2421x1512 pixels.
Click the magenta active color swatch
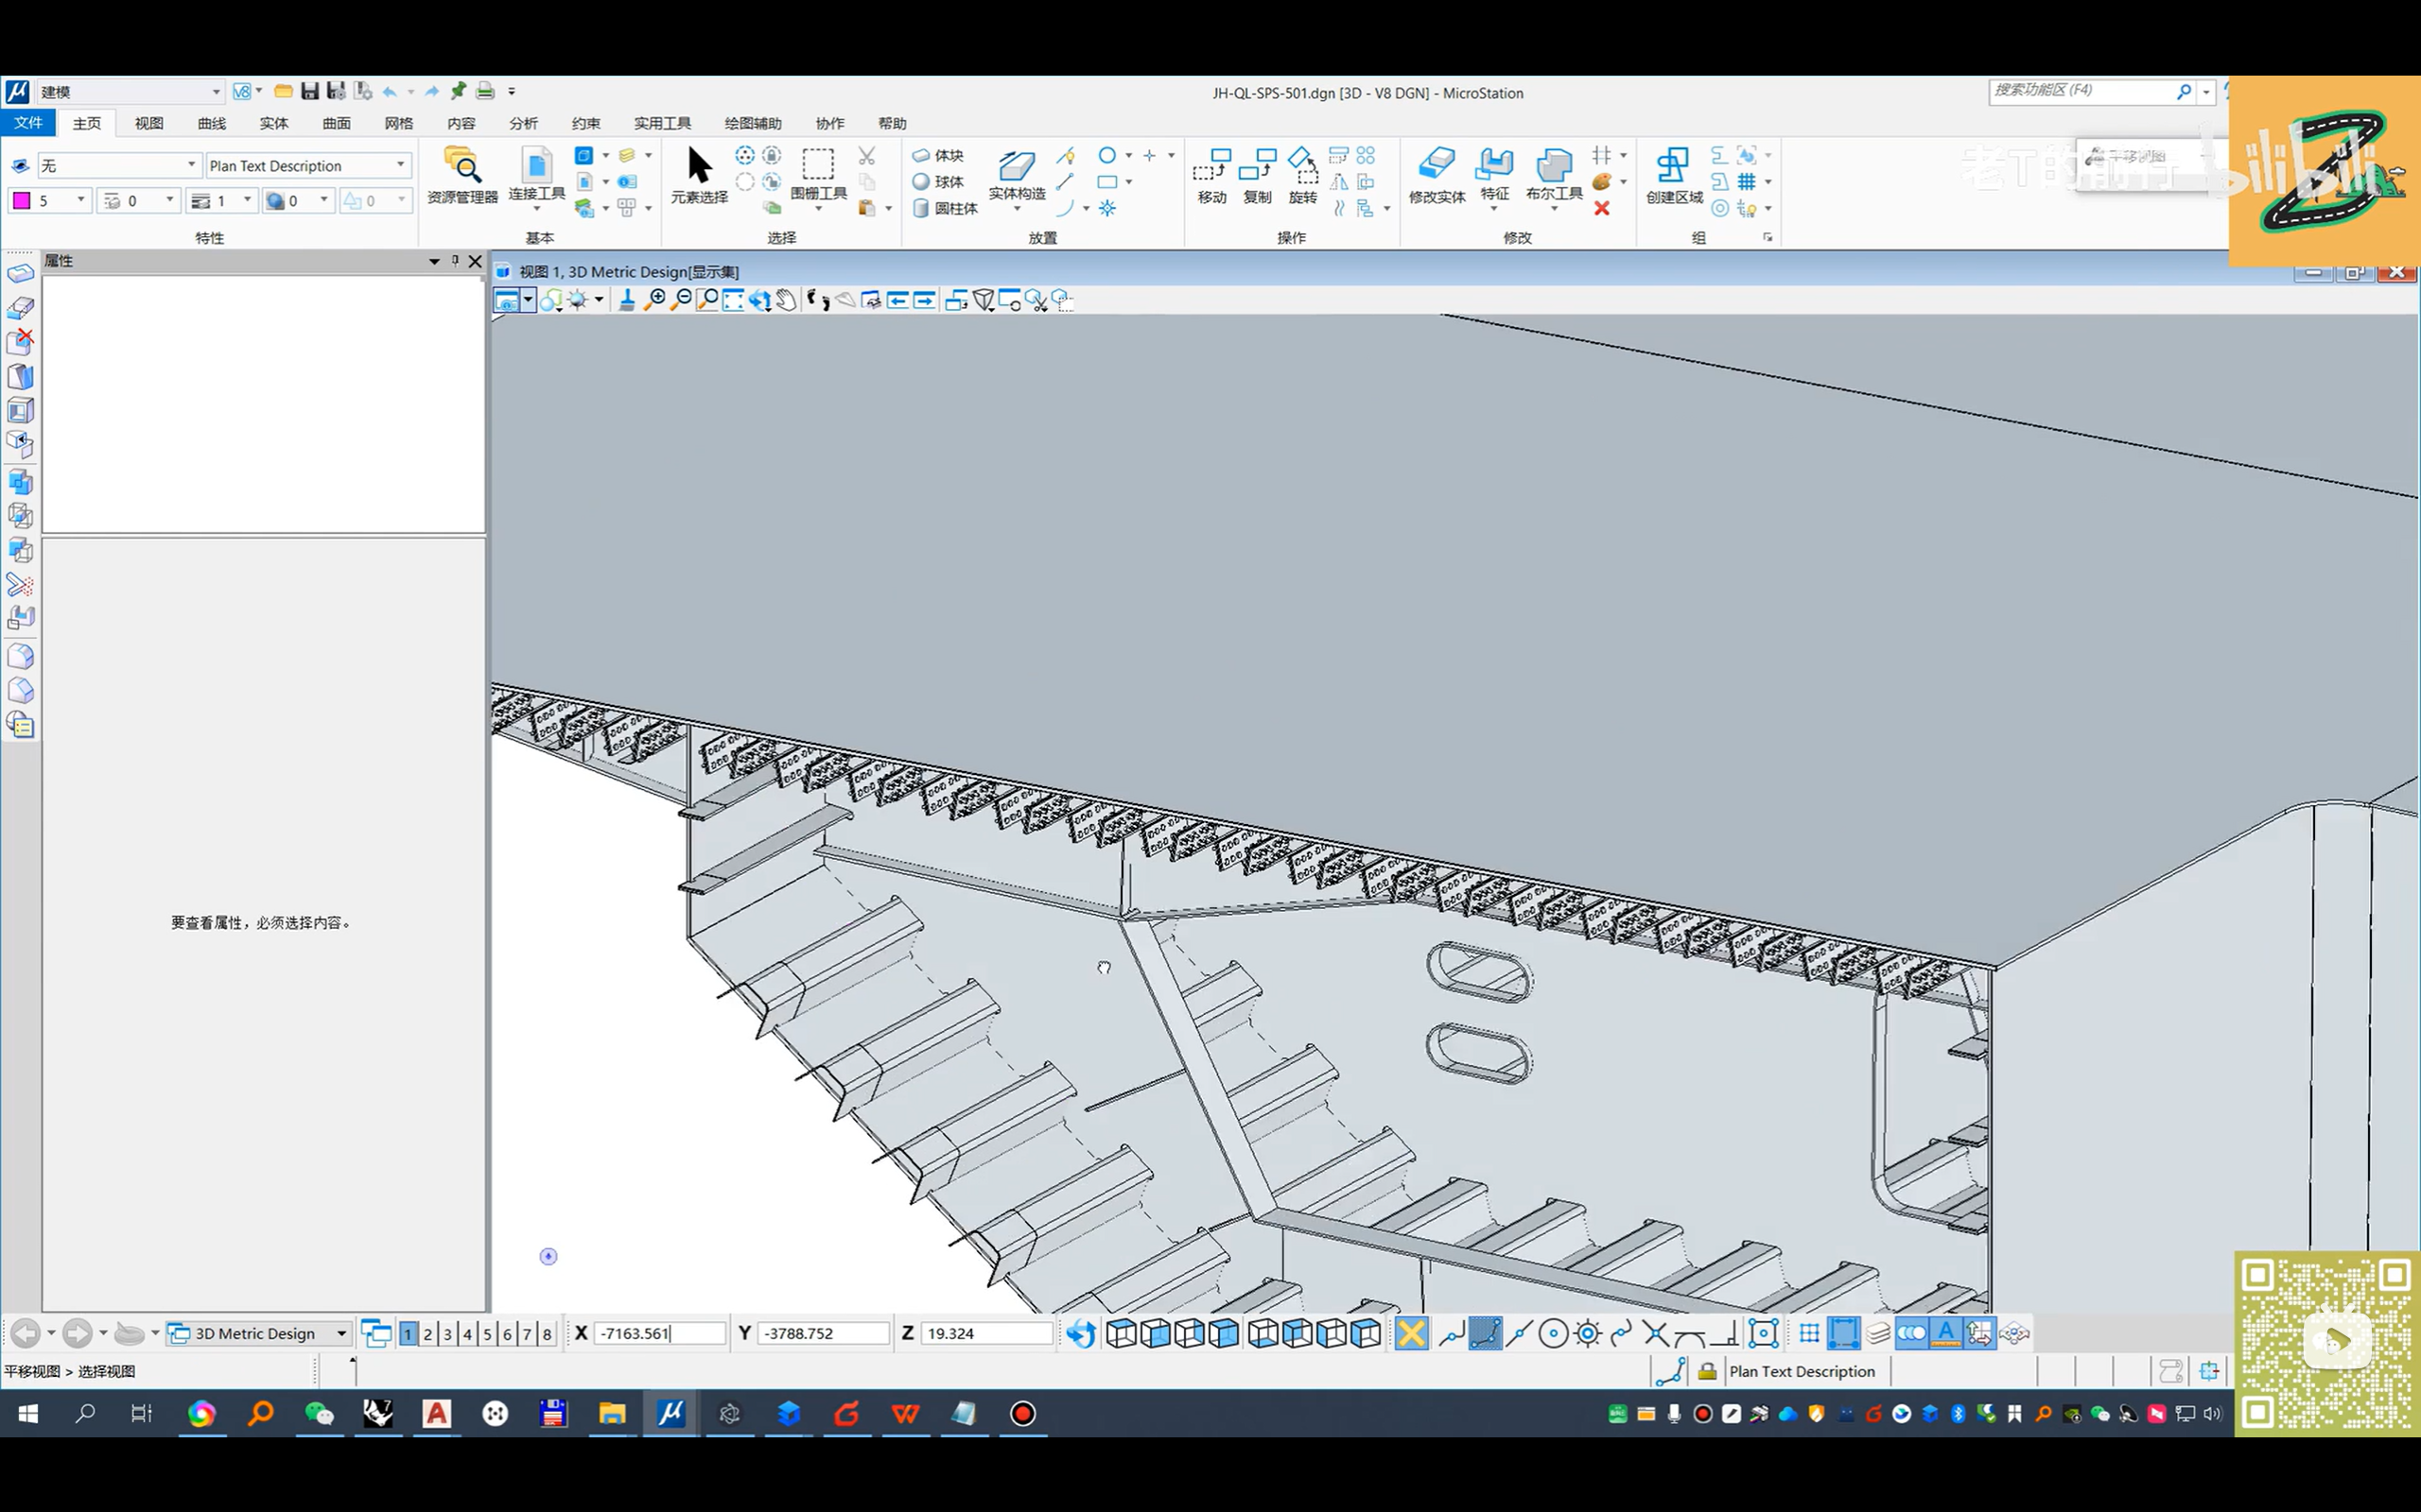point(21,200)
